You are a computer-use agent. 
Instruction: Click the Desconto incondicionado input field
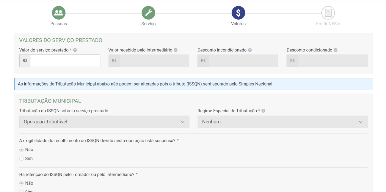click(243, 61)
